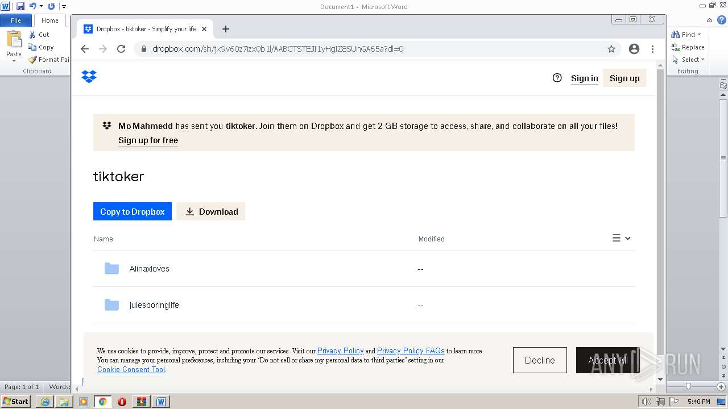Viewport: 728px width, 409px height.
Task: Click the Action Center flag icon in tray
Action: (x=673, y=402)
